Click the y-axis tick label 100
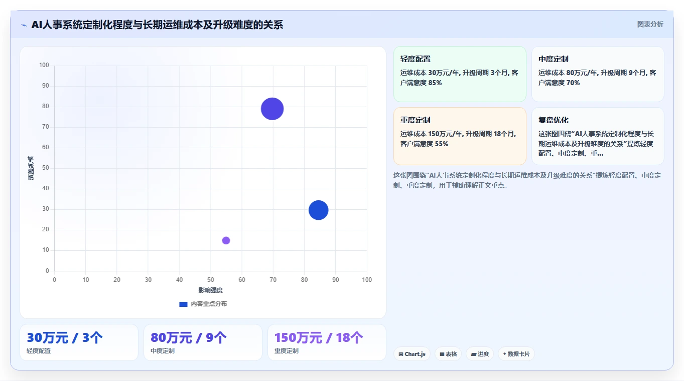 pos(44,65)
